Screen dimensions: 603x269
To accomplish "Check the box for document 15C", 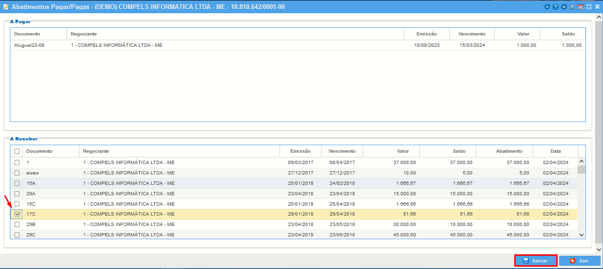I will click(17, 204).
